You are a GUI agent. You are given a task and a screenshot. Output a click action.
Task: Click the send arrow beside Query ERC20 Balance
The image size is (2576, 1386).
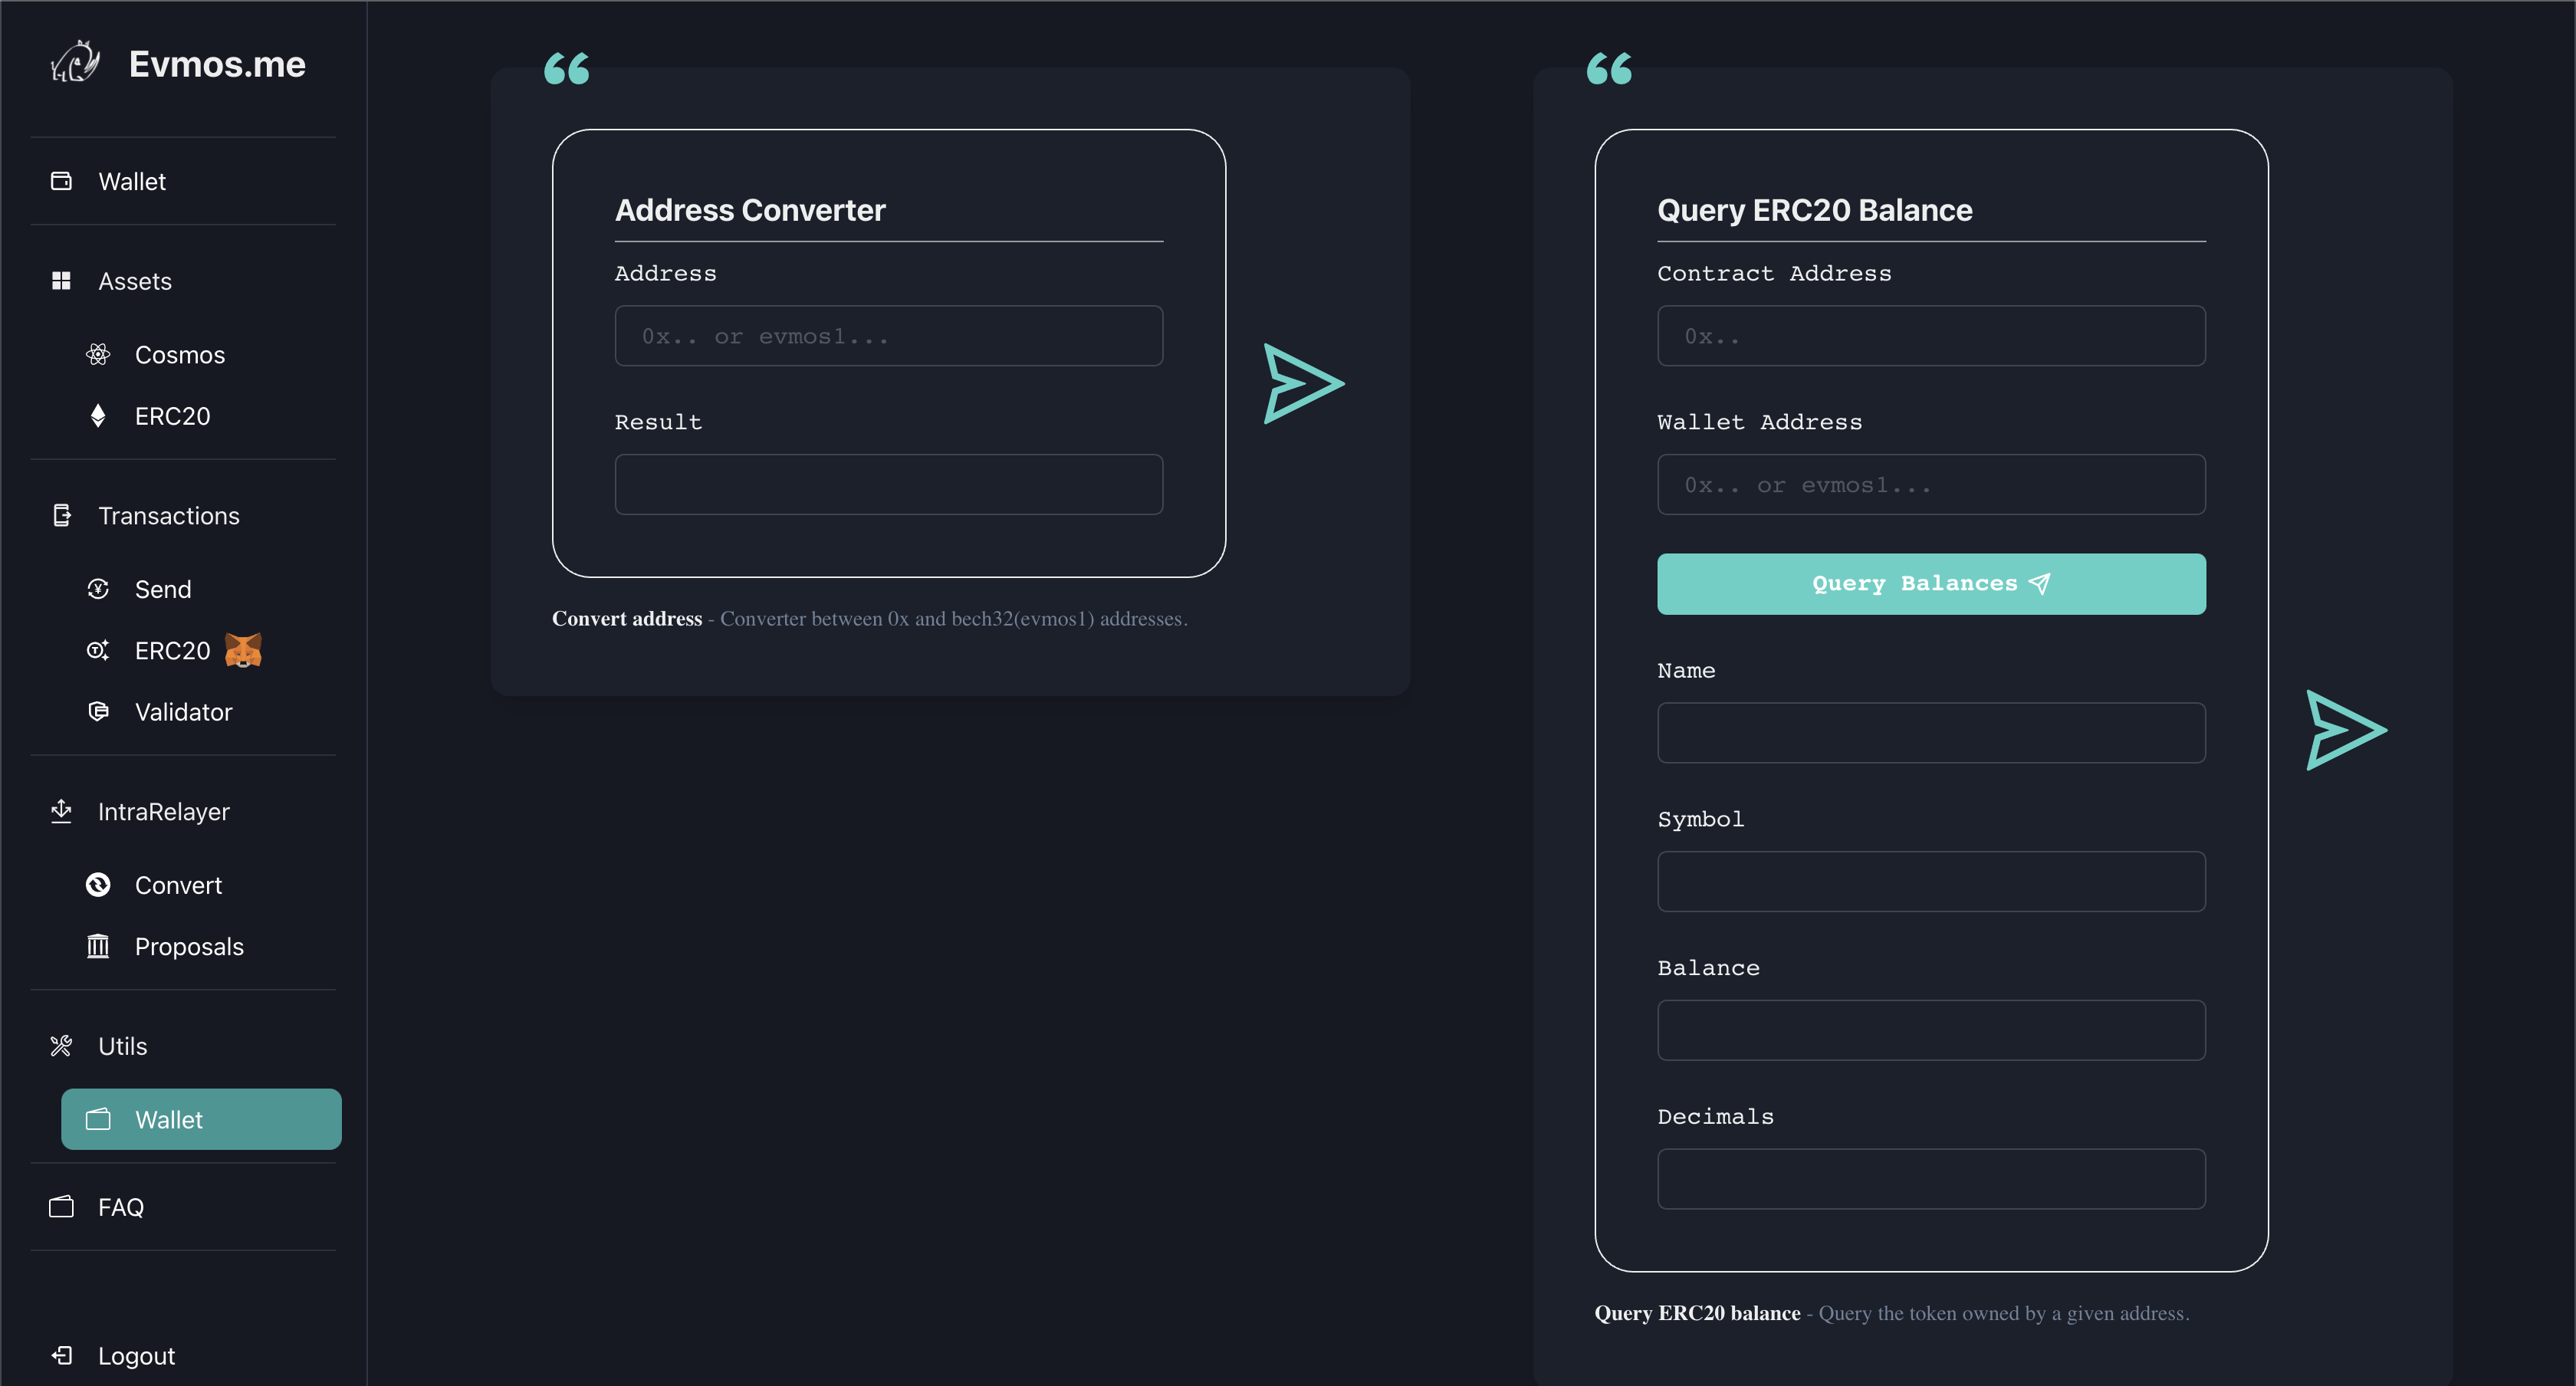2345,730
